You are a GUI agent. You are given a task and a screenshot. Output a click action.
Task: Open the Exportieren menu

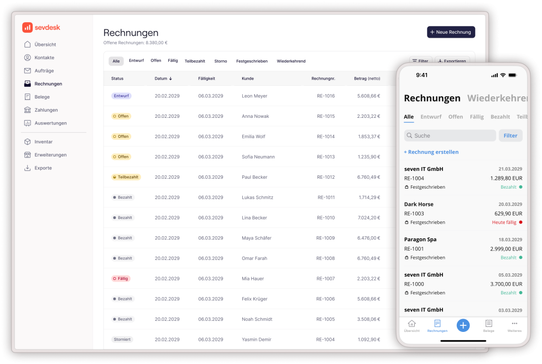(452, 61)
